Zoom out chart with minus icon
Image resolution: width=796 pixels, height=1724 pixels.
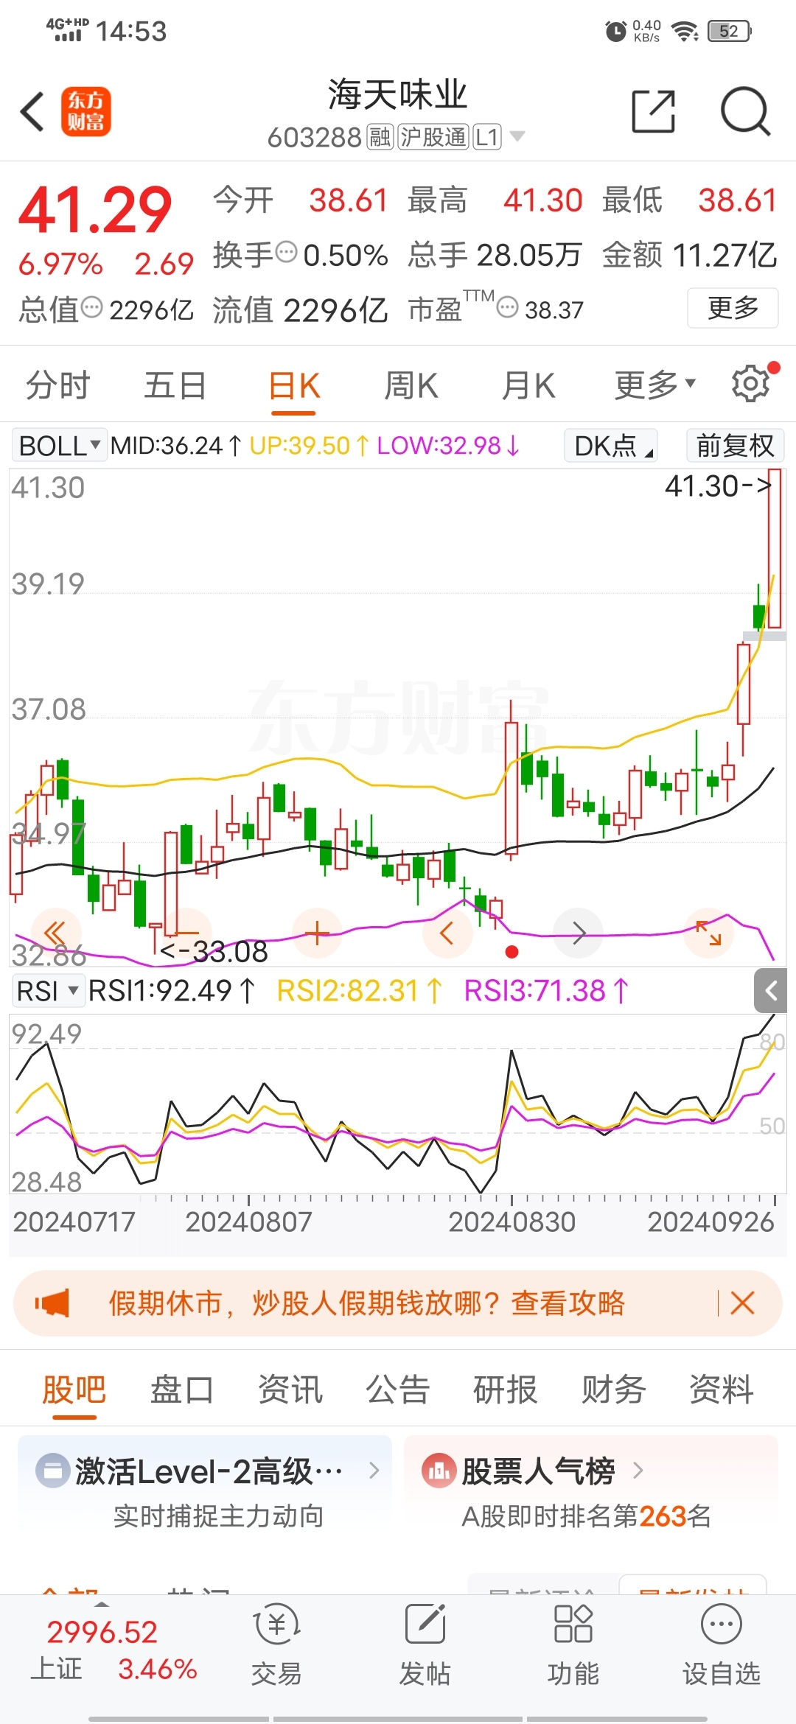(x=186, y=933)
